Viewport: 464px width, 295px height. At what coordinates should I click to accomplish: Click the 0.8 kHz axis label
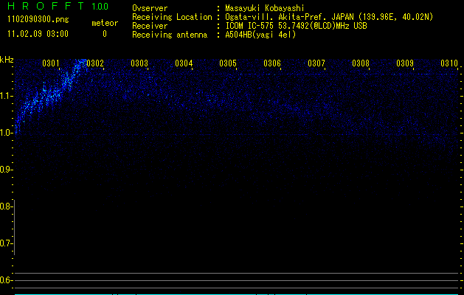[x=7, y=206]
